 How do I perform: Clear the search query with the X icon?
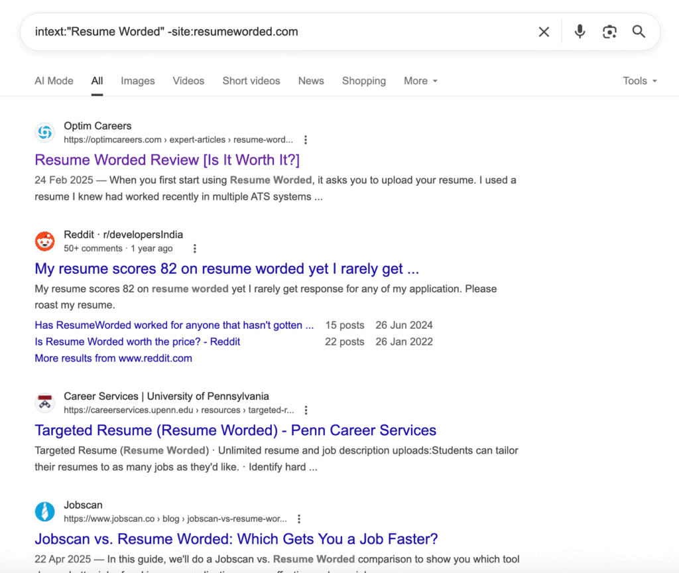(x=544, y=32)
